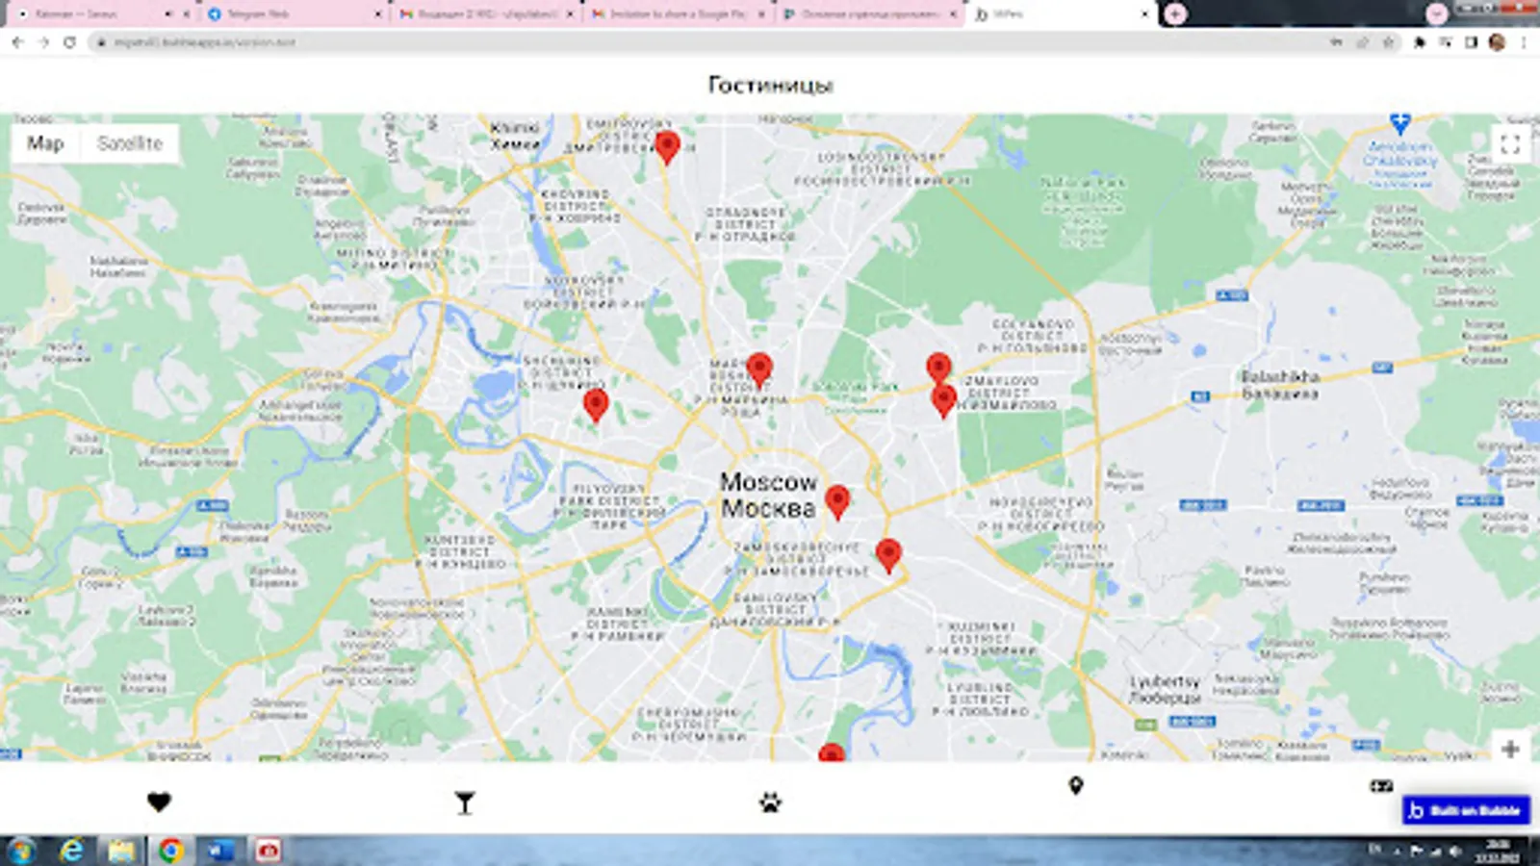Select the red pin at Maryina Roshcha
1540x866 pixels.
759,370
